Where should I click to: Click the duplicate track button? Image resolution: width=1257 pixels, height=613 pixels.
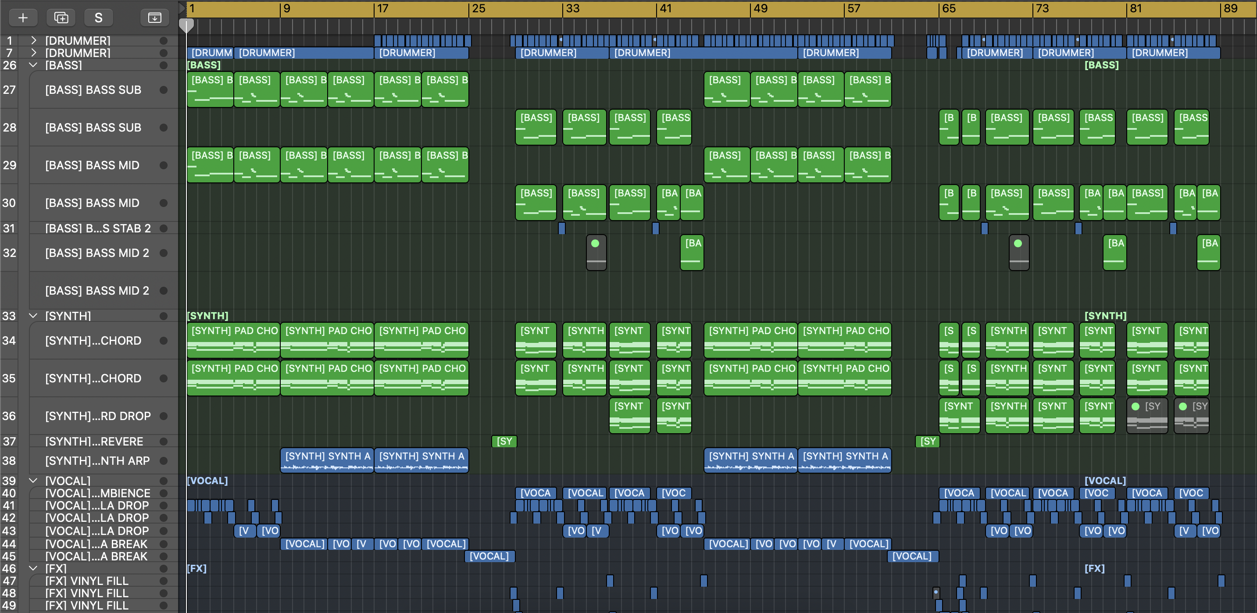click(61, 18)
